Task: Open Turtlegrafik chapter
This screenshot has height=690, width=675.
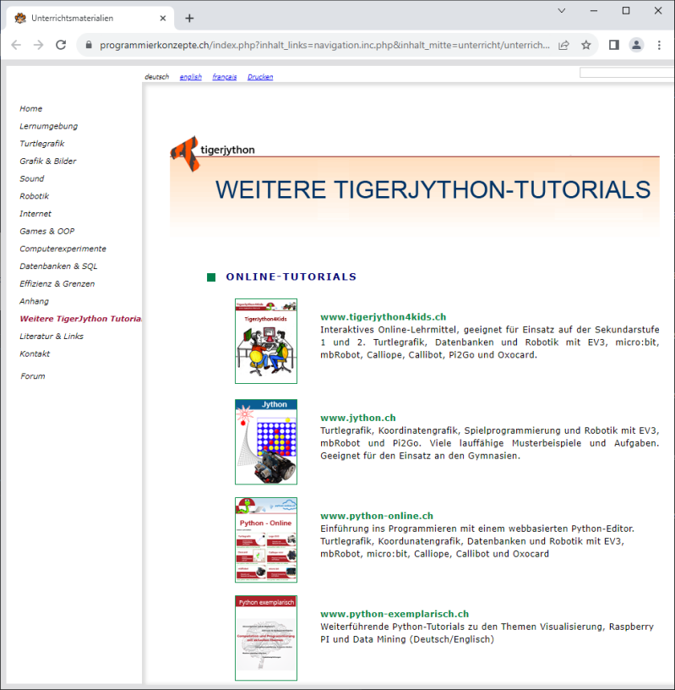Action: click(x=41, y=144)
